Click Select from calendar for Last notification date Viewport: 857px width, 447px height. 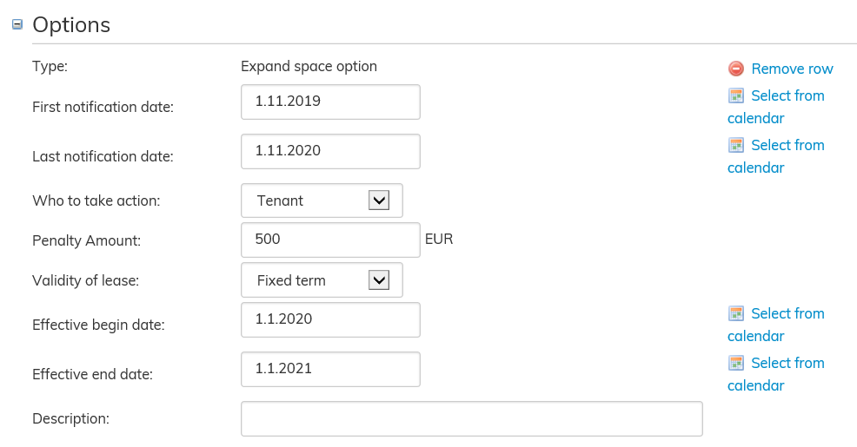pyautogui.click(x=787, y=146)
